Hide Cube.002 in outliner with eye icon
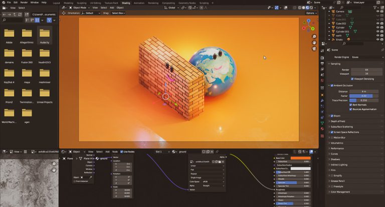Viewport: 385px width, 207px height. (x=377, y=24)
